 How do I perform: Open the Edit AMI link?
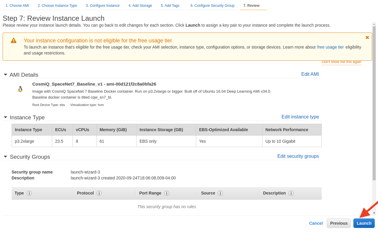pos(310,74)
